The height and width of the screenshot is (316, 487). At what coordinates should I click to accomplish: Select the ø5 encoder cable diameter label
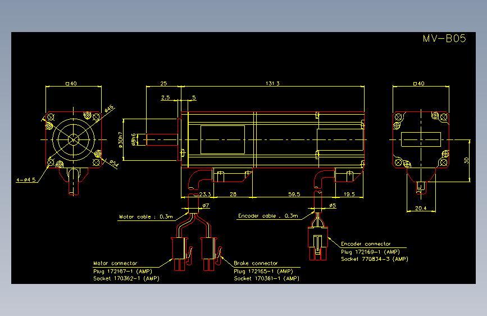pyautogui.click(x=333, y=205)
